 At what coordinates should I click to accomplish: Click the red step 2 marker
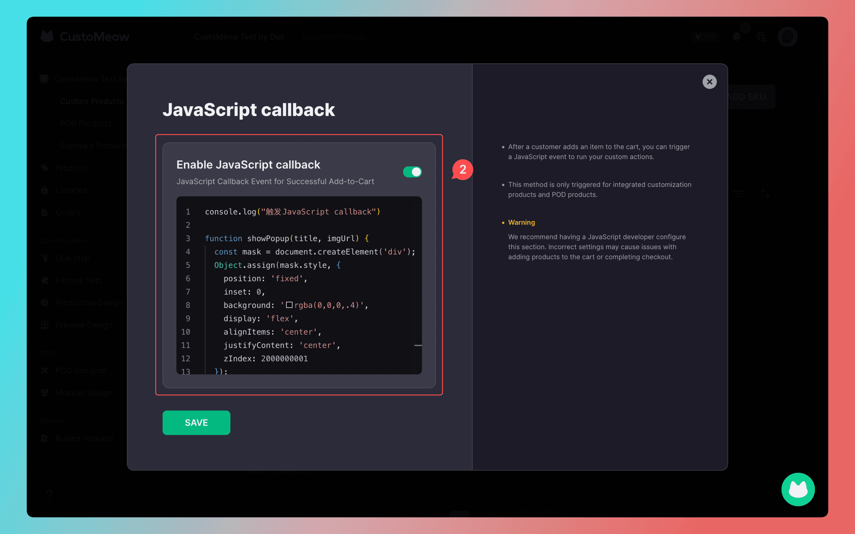(x=463, y=170)
